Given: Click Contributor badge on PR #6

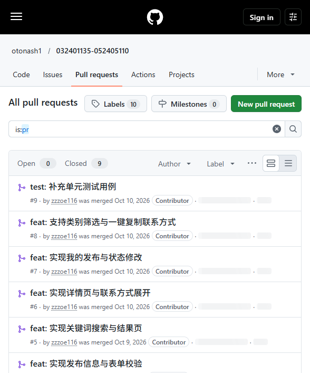Looking at the screenshot, I should click(172, 307).
